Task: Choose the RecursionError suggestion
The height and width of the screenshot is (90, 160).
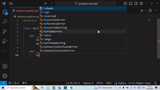Action: (x=83, y=20)
